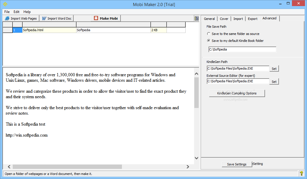Open KindleGen Compiling Options
The image size is (307, 179).
click(237, 93)
